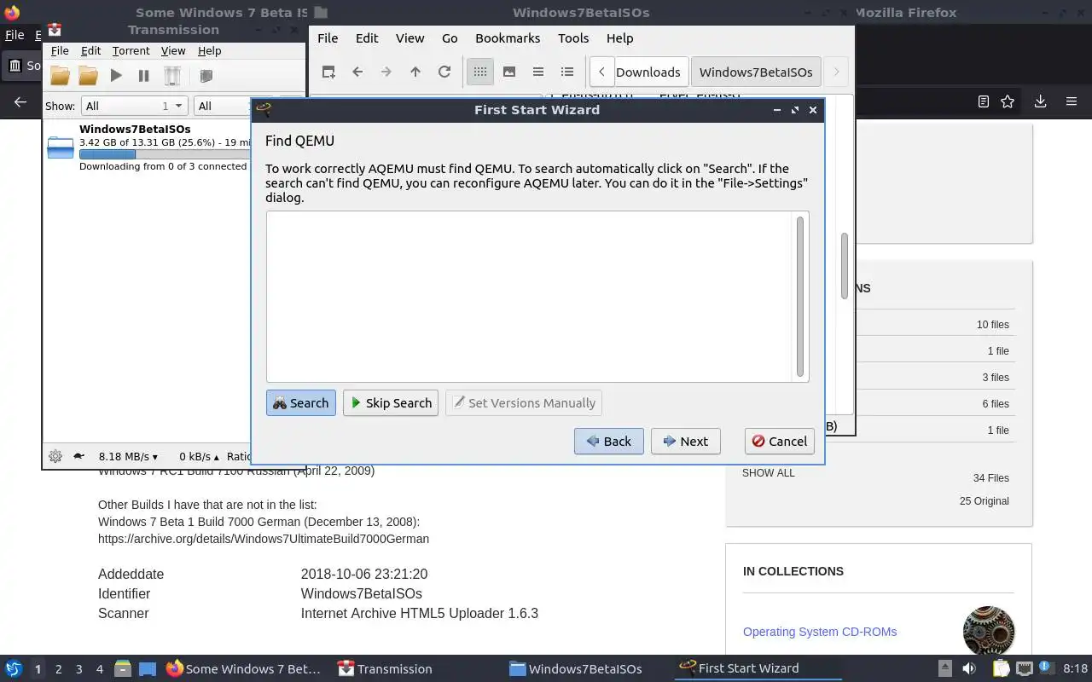Open volume control in system tray

click(x=968, y=669)
